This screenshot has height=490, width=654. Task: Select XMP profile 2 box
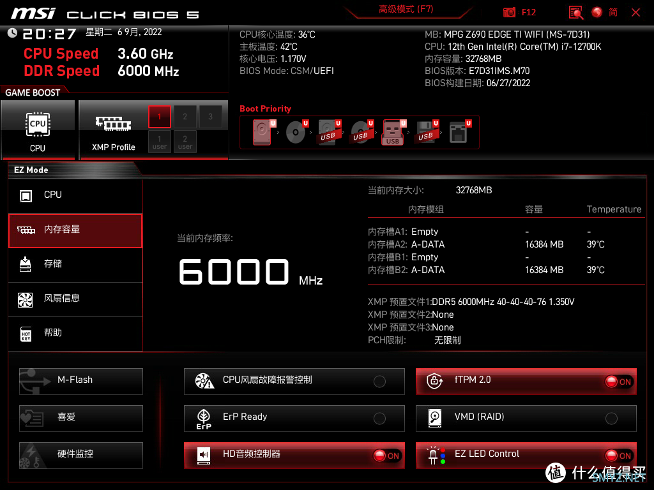pyautogui.click(x=185, y=117)
